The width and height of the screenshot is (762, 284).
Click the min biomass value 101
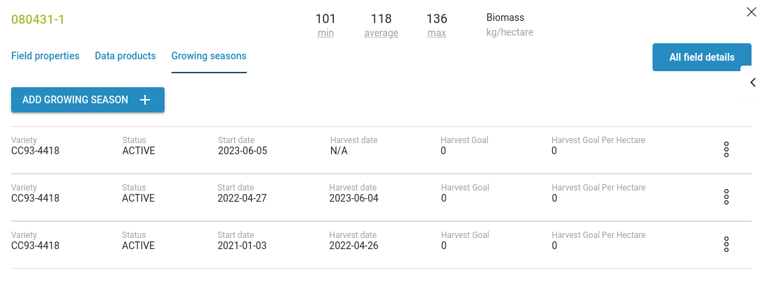pyautogui.click(x=326, y=19)
